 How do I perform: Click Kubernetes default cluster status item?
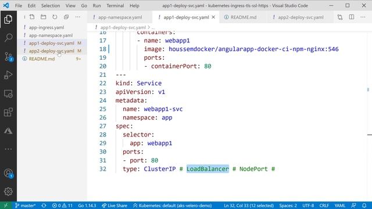[172, 206]
